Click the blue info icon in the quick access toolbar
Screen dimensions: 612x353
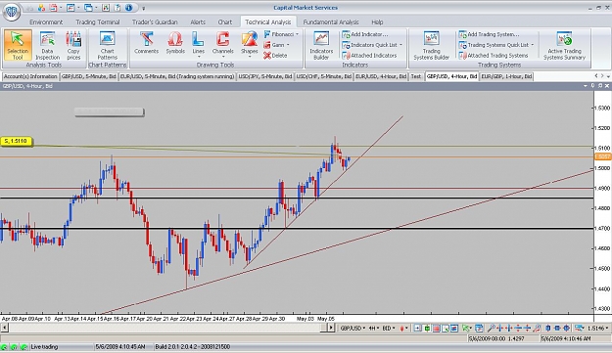(129, 8)
